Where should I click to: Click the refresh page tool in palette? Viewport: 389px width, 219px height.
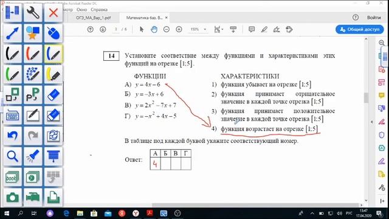[x=53, y=136]
